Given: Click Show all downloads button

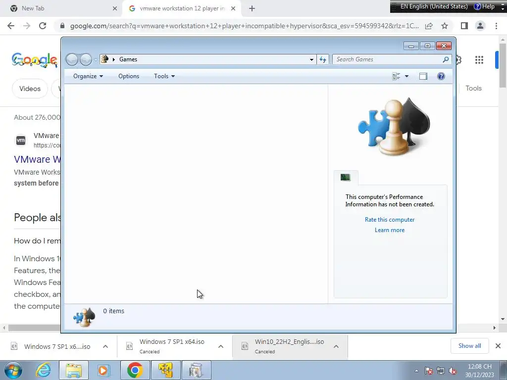Looking at the screenshot, I should coord(469,346).
